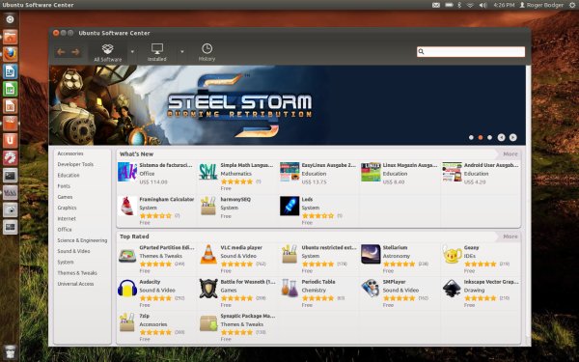Viewport: 579px width, 362px height.
Task: Open the History view
Action: (207, 52)
